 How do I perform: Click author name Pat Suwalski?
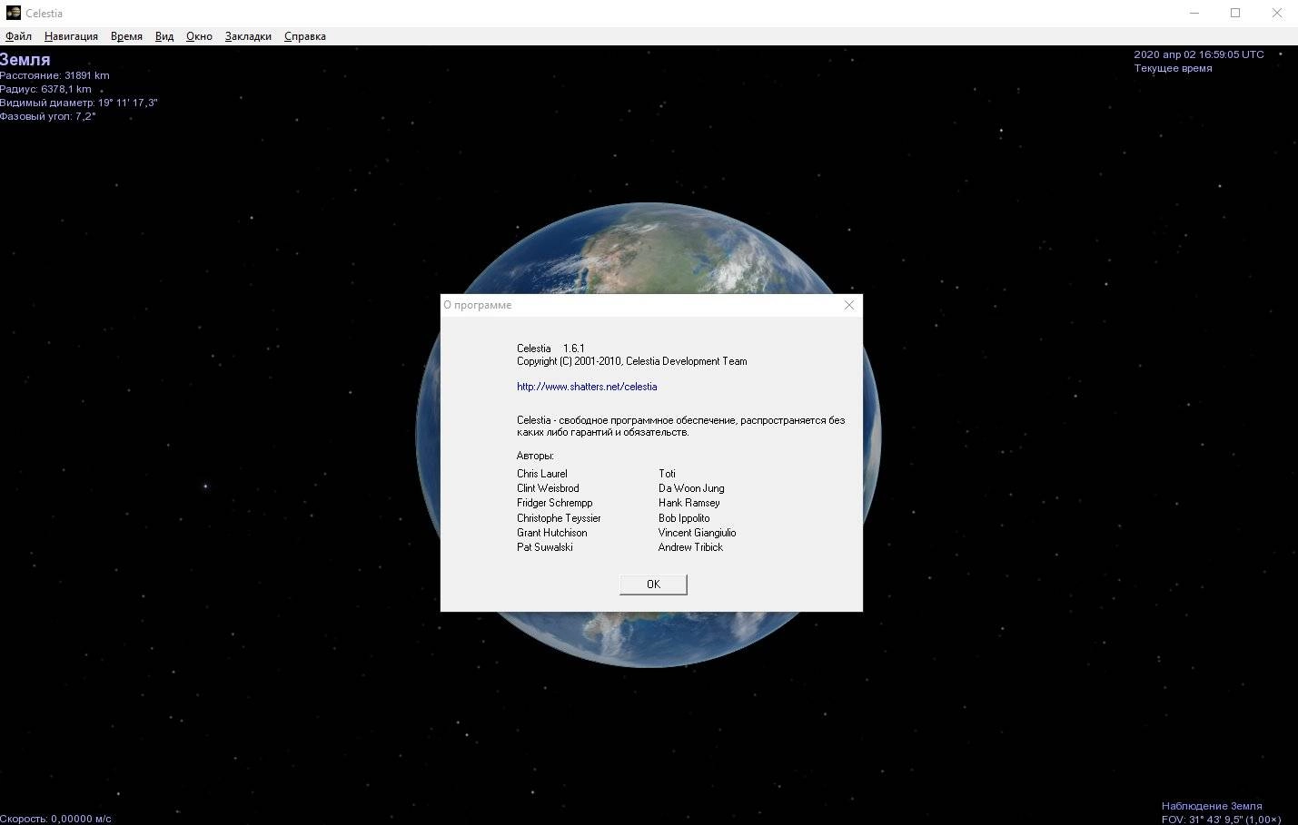[545, 547]
